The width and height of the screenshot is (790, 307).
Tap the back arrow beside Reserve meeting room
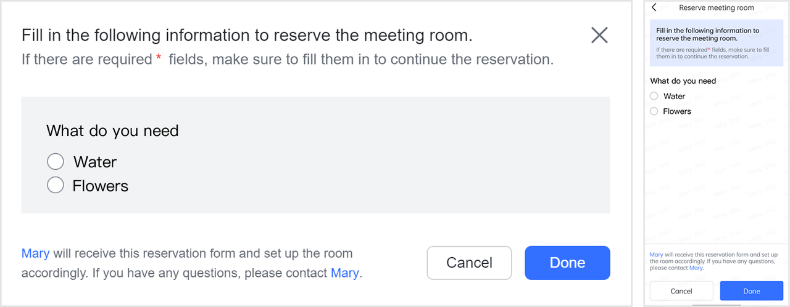pos(654,8)
